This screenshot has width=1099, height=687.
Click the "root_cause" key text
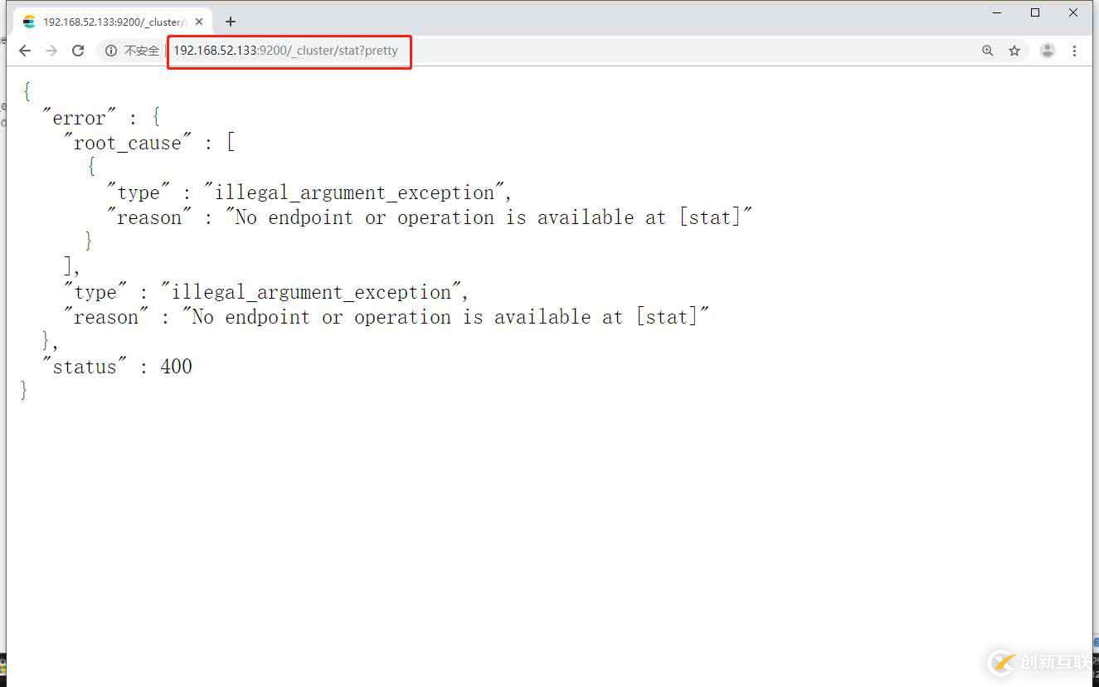128,143
